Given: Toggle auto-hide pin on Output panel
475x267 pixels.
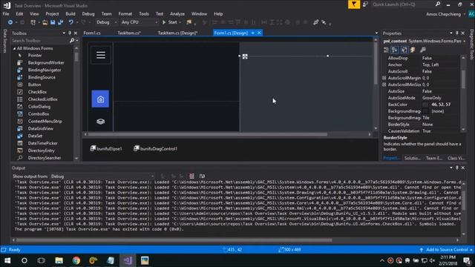Looking at the screenshot, I should tap(457, 168).
